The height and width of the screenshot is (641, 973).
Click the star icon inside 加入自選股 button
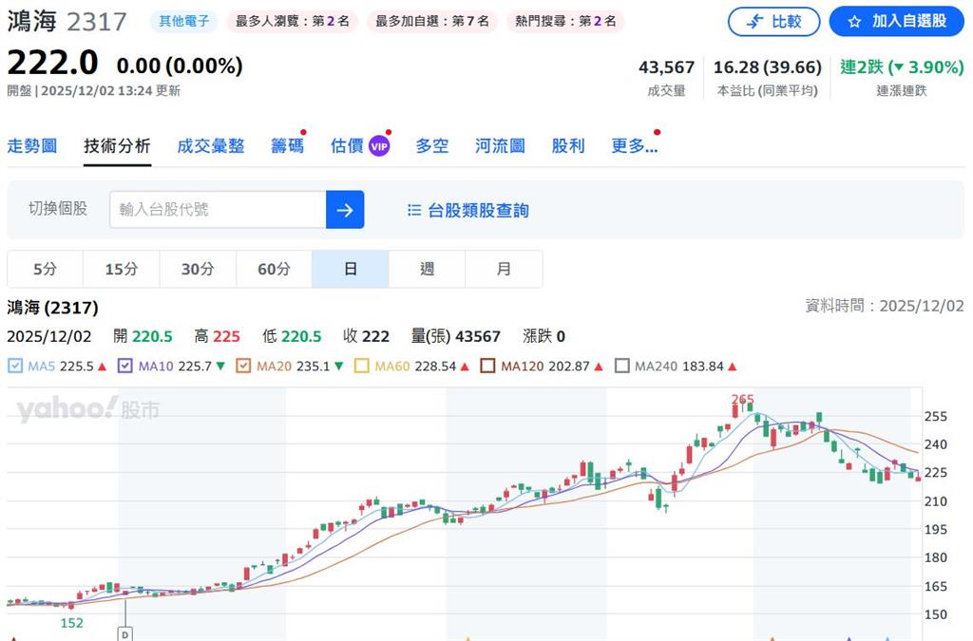click(853, 21)
